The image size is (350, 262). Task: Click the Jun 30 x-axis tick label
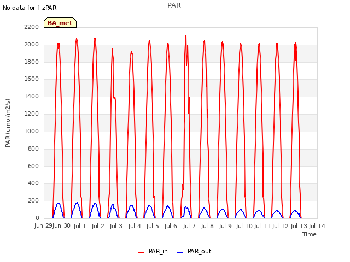61,225
